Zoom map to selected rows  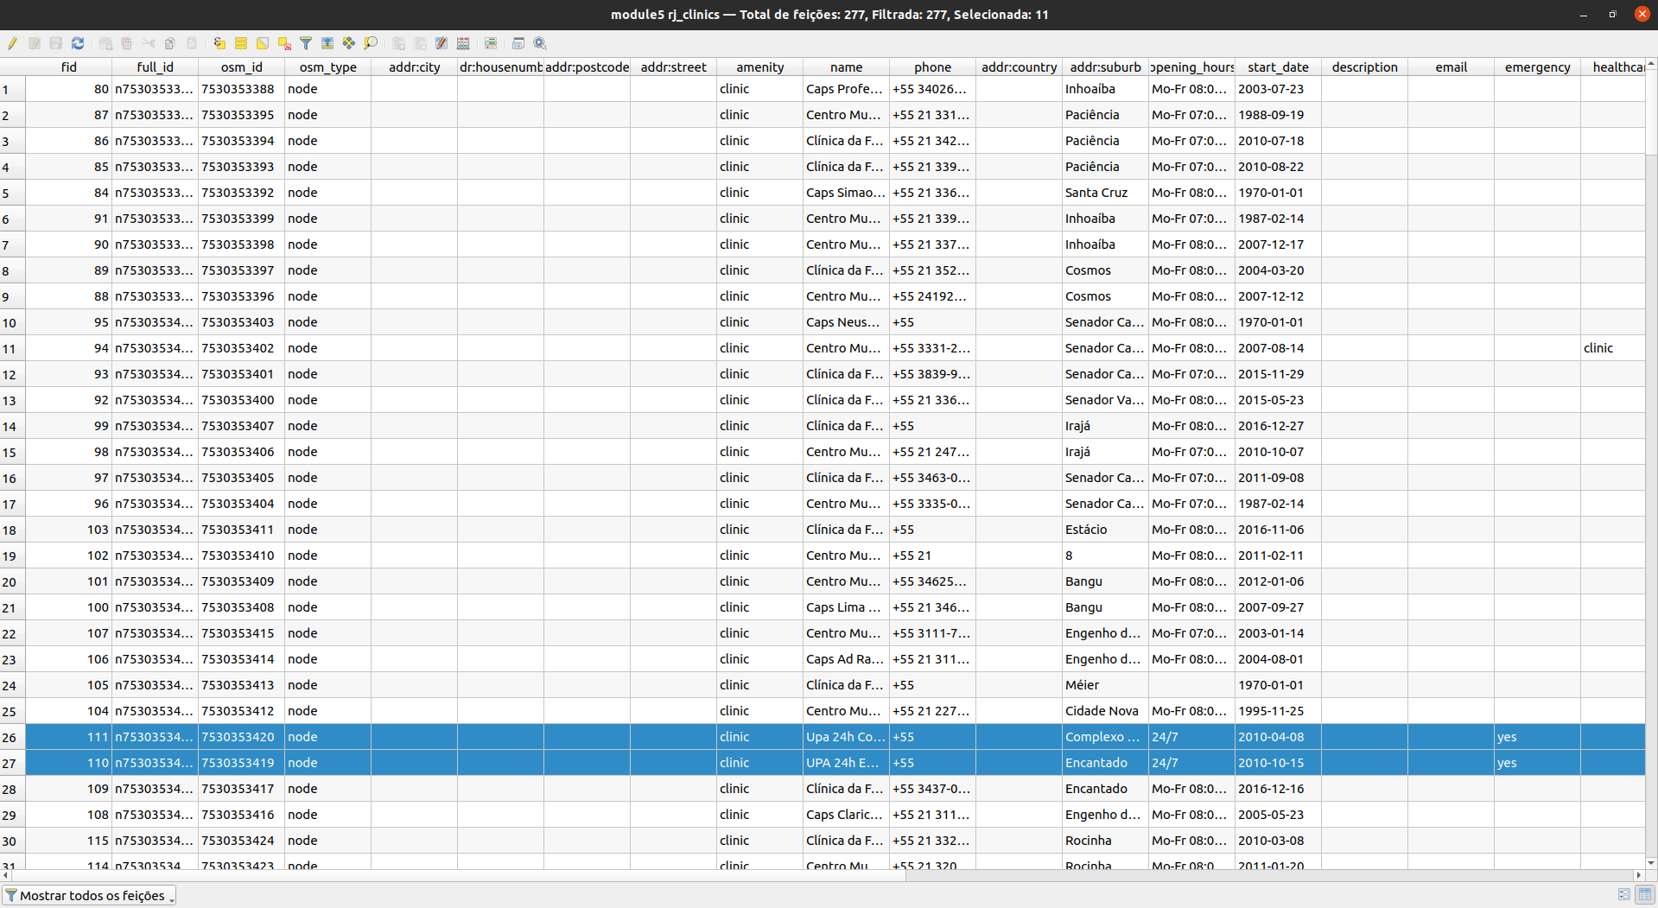click(371, 43)
